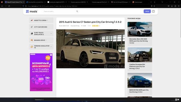
Task: Bookmark page with the star icon
Action: 154,6
